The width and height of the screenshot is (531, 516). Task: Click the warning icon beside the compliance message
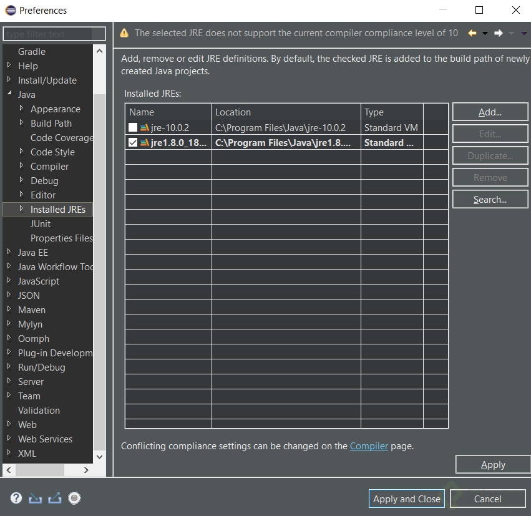pyautogui.click(x=124, y=33)
